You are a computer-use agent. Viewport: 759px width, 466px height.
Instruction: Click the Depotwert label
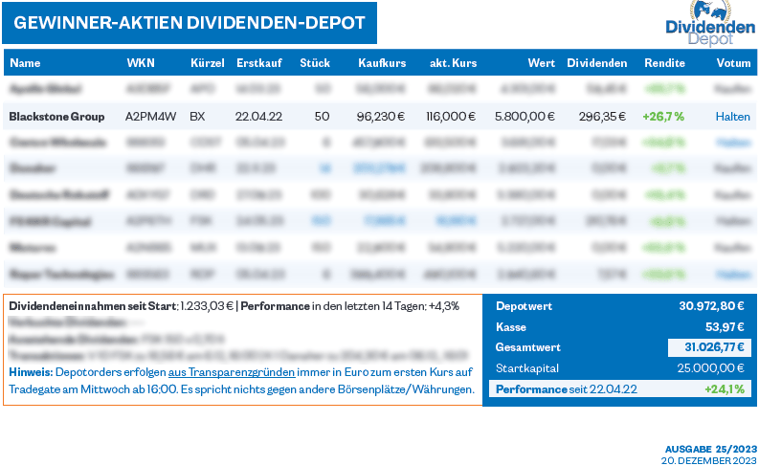[525, 306]
